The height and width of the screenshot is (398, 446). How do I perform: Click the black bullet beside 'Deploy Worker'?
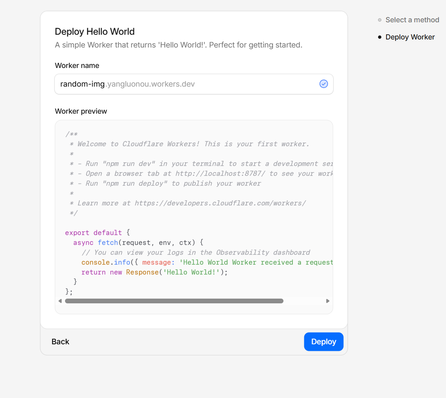click(x=380, y=37)
